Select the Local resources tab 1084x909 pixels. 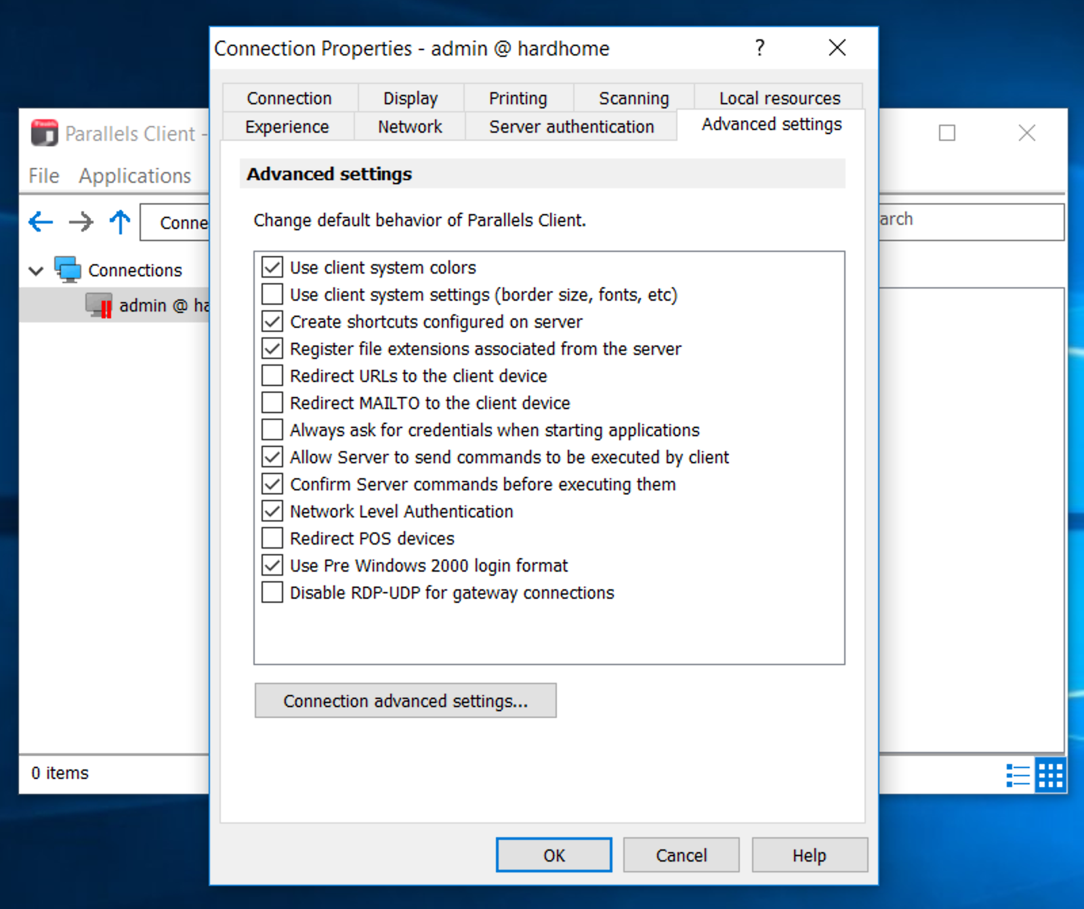780,98
